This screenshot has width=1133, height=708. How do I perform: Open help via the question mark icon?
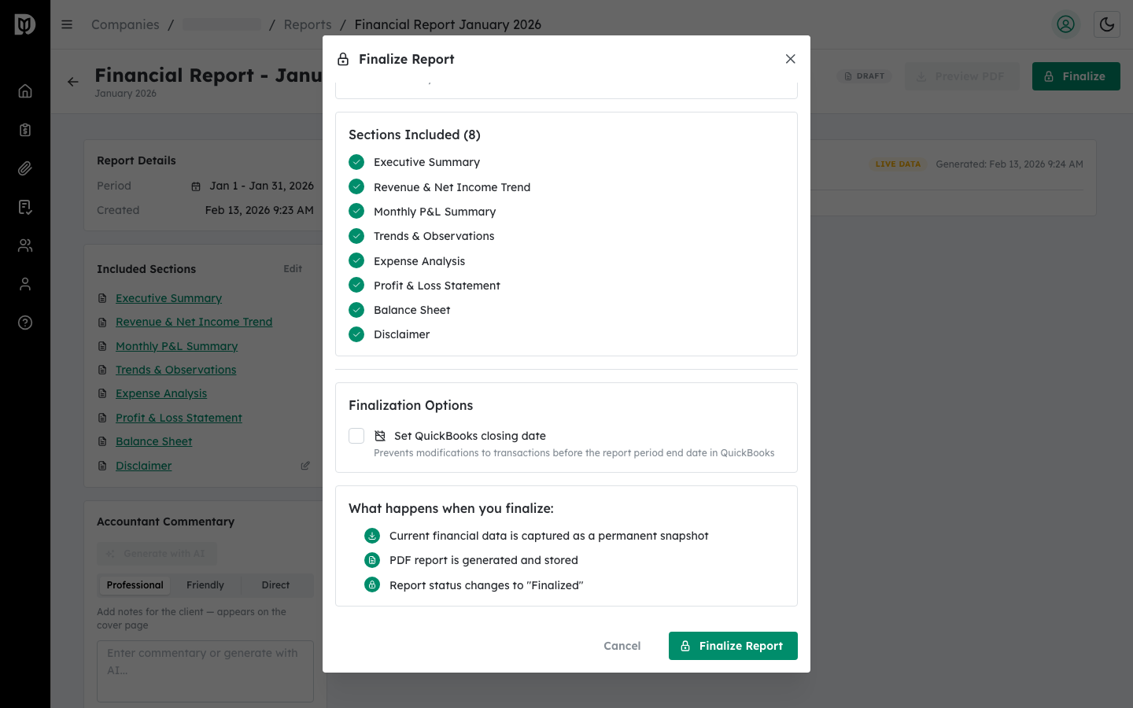(x=25, y=322)
